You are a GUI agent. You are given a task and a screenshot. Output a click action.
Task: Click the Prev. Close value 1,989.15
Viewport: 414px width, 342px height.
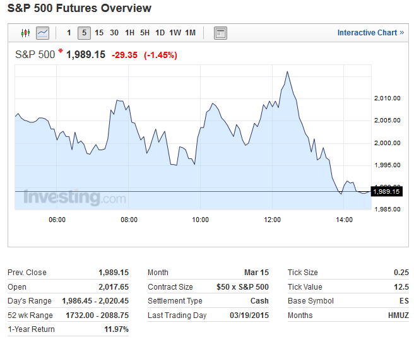click(x=114, y=273)
